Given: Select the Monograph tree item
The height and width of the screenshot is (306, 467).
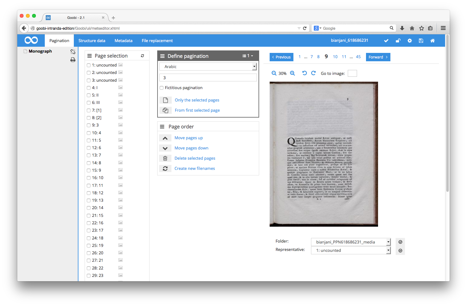Looking at the screenshot, I should pyautogui.click(x=40, y=51).
